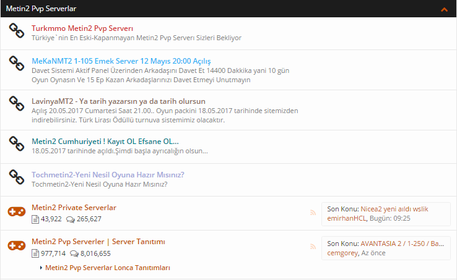The image size is (457, 280).
Task: Open Metin2 Private Serverlar forum
Action: [x=74, y=208]
